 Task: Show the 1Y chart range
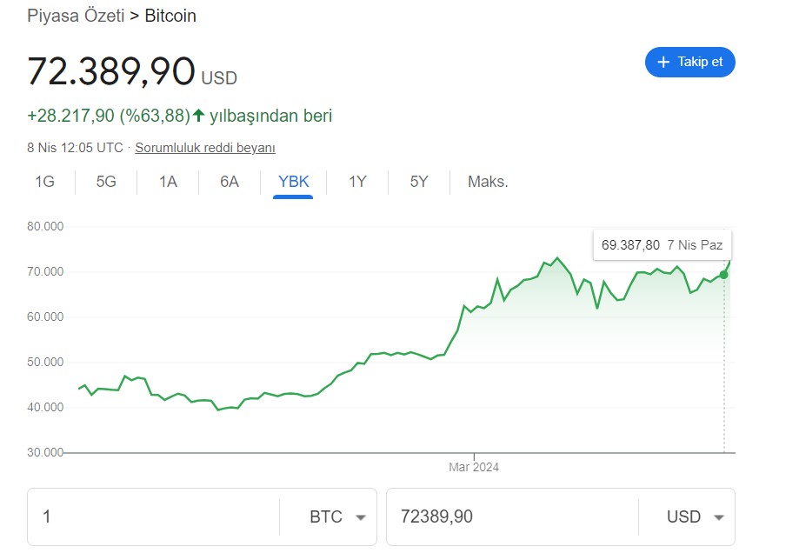point(357,182)
